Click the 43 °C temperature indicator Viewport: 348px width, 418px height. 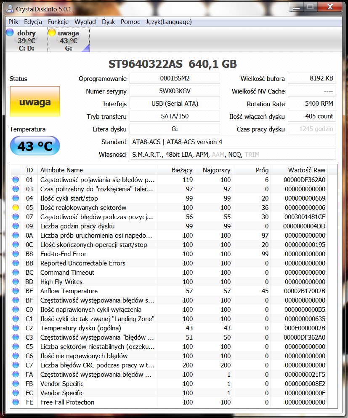(x=35, y=146)
